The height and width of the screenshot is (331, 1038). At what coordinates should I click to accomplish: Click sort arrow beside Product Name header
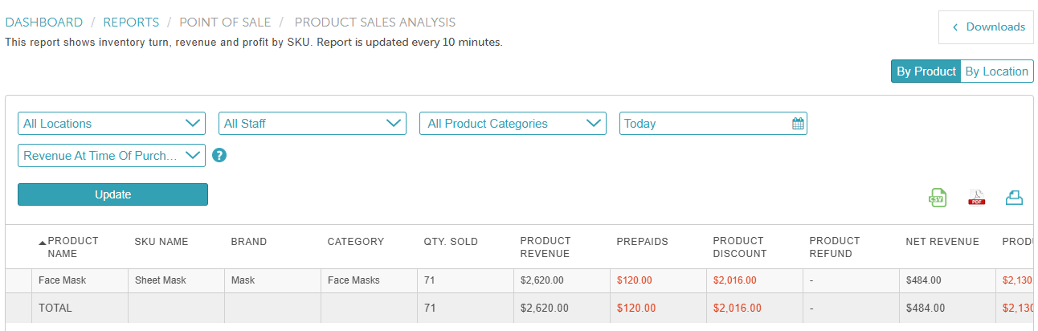pos(43,242)
